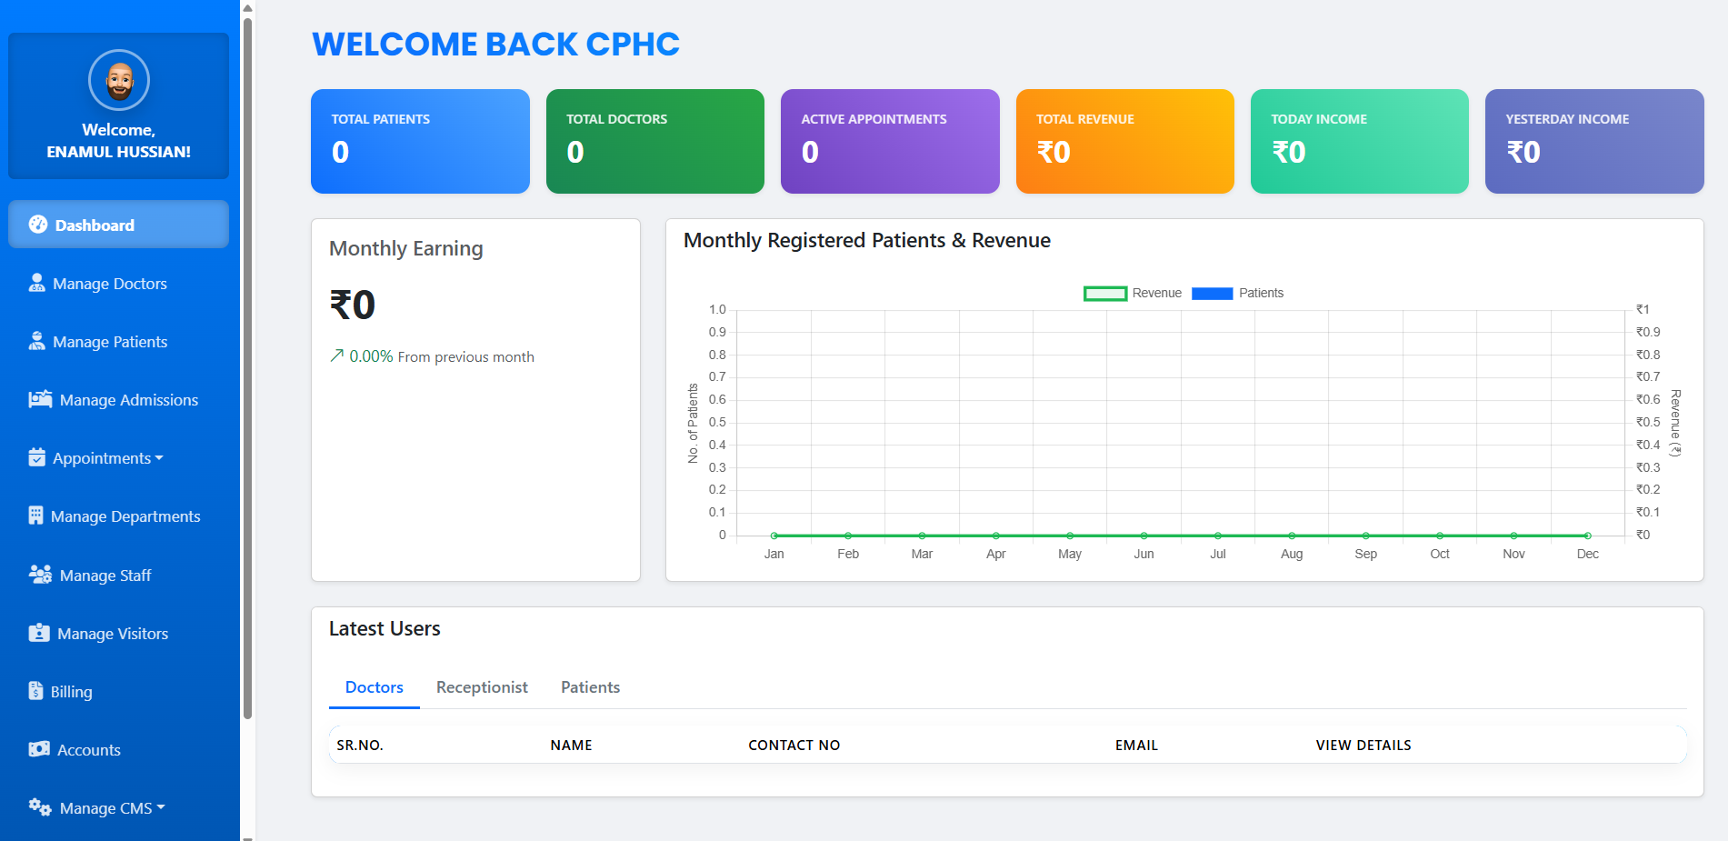
Task: Click the Active Appointments card
Action: [x=890, y=141]
